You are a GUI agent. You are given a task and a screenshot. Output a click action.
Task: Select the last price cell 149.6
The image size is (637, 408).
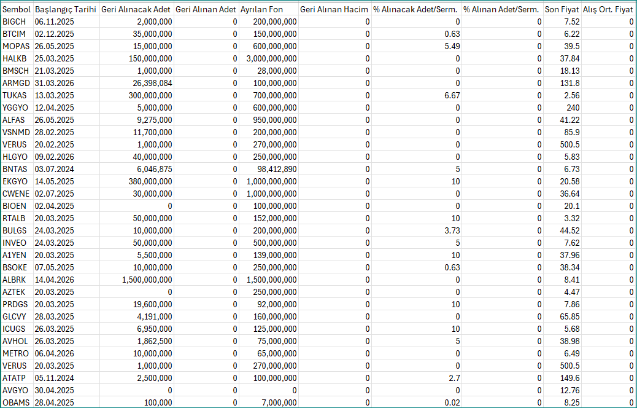(562, 378)
